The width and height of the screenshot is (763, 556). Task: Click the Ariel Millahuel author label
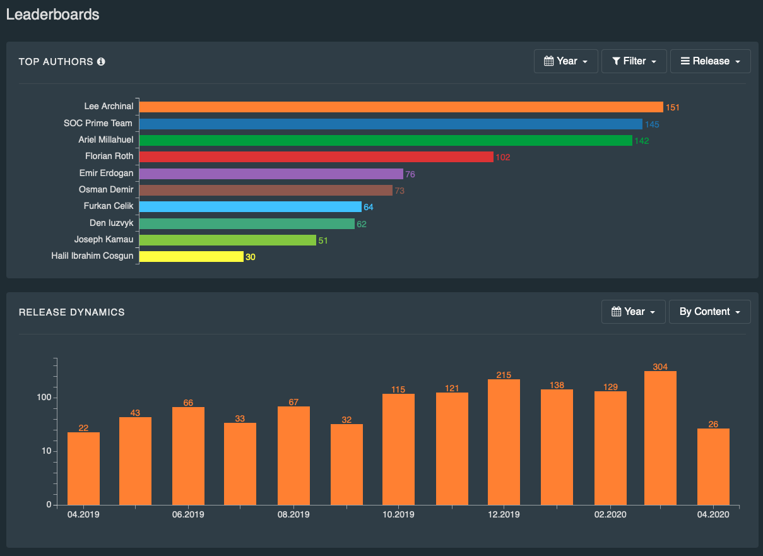coord(105,139)
